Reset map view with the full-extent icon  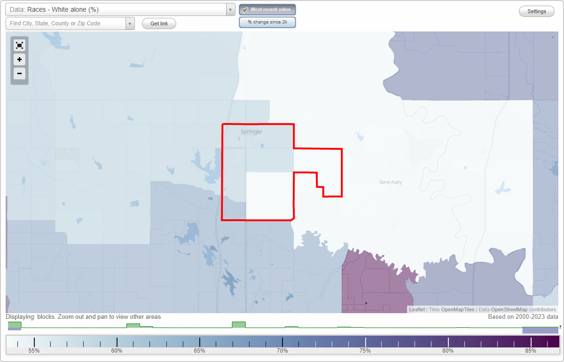pos(19,45)
